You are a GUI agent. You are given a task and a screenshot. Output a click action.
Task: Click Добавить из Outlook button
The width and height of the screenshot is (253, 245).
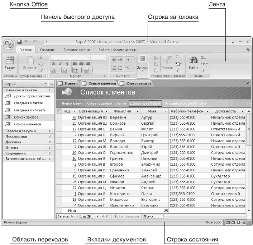[145, 103]
